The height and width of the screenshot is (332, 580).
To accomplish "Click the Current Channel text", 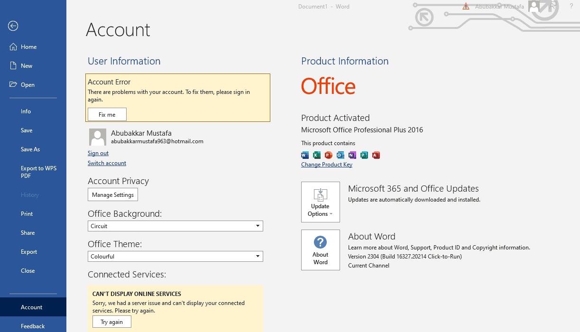I will (x=368, y=266).
